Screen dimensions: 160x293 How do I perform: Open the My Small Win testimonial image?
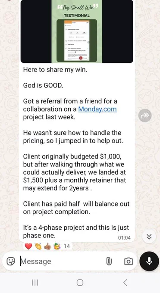point(77,31)
